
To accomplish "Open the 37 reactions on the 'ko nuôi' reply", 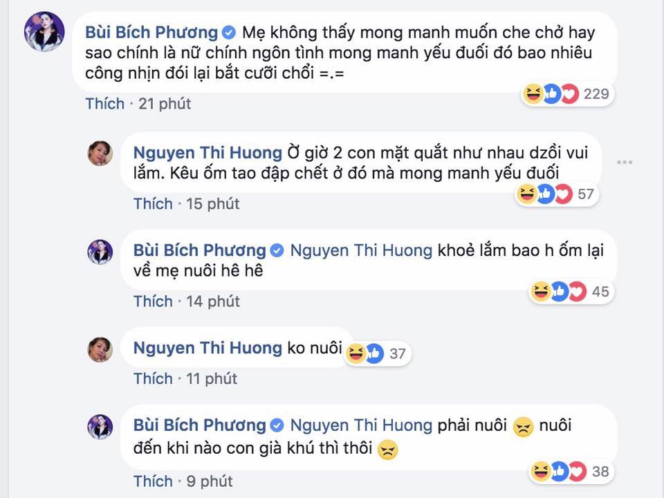I will pyautogui.click(x=376, y=353).
